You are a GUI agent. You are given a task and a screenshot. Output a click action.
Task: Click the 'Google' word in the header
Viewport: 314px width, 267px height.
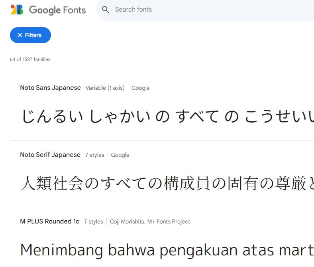click(x=45, y=10)
